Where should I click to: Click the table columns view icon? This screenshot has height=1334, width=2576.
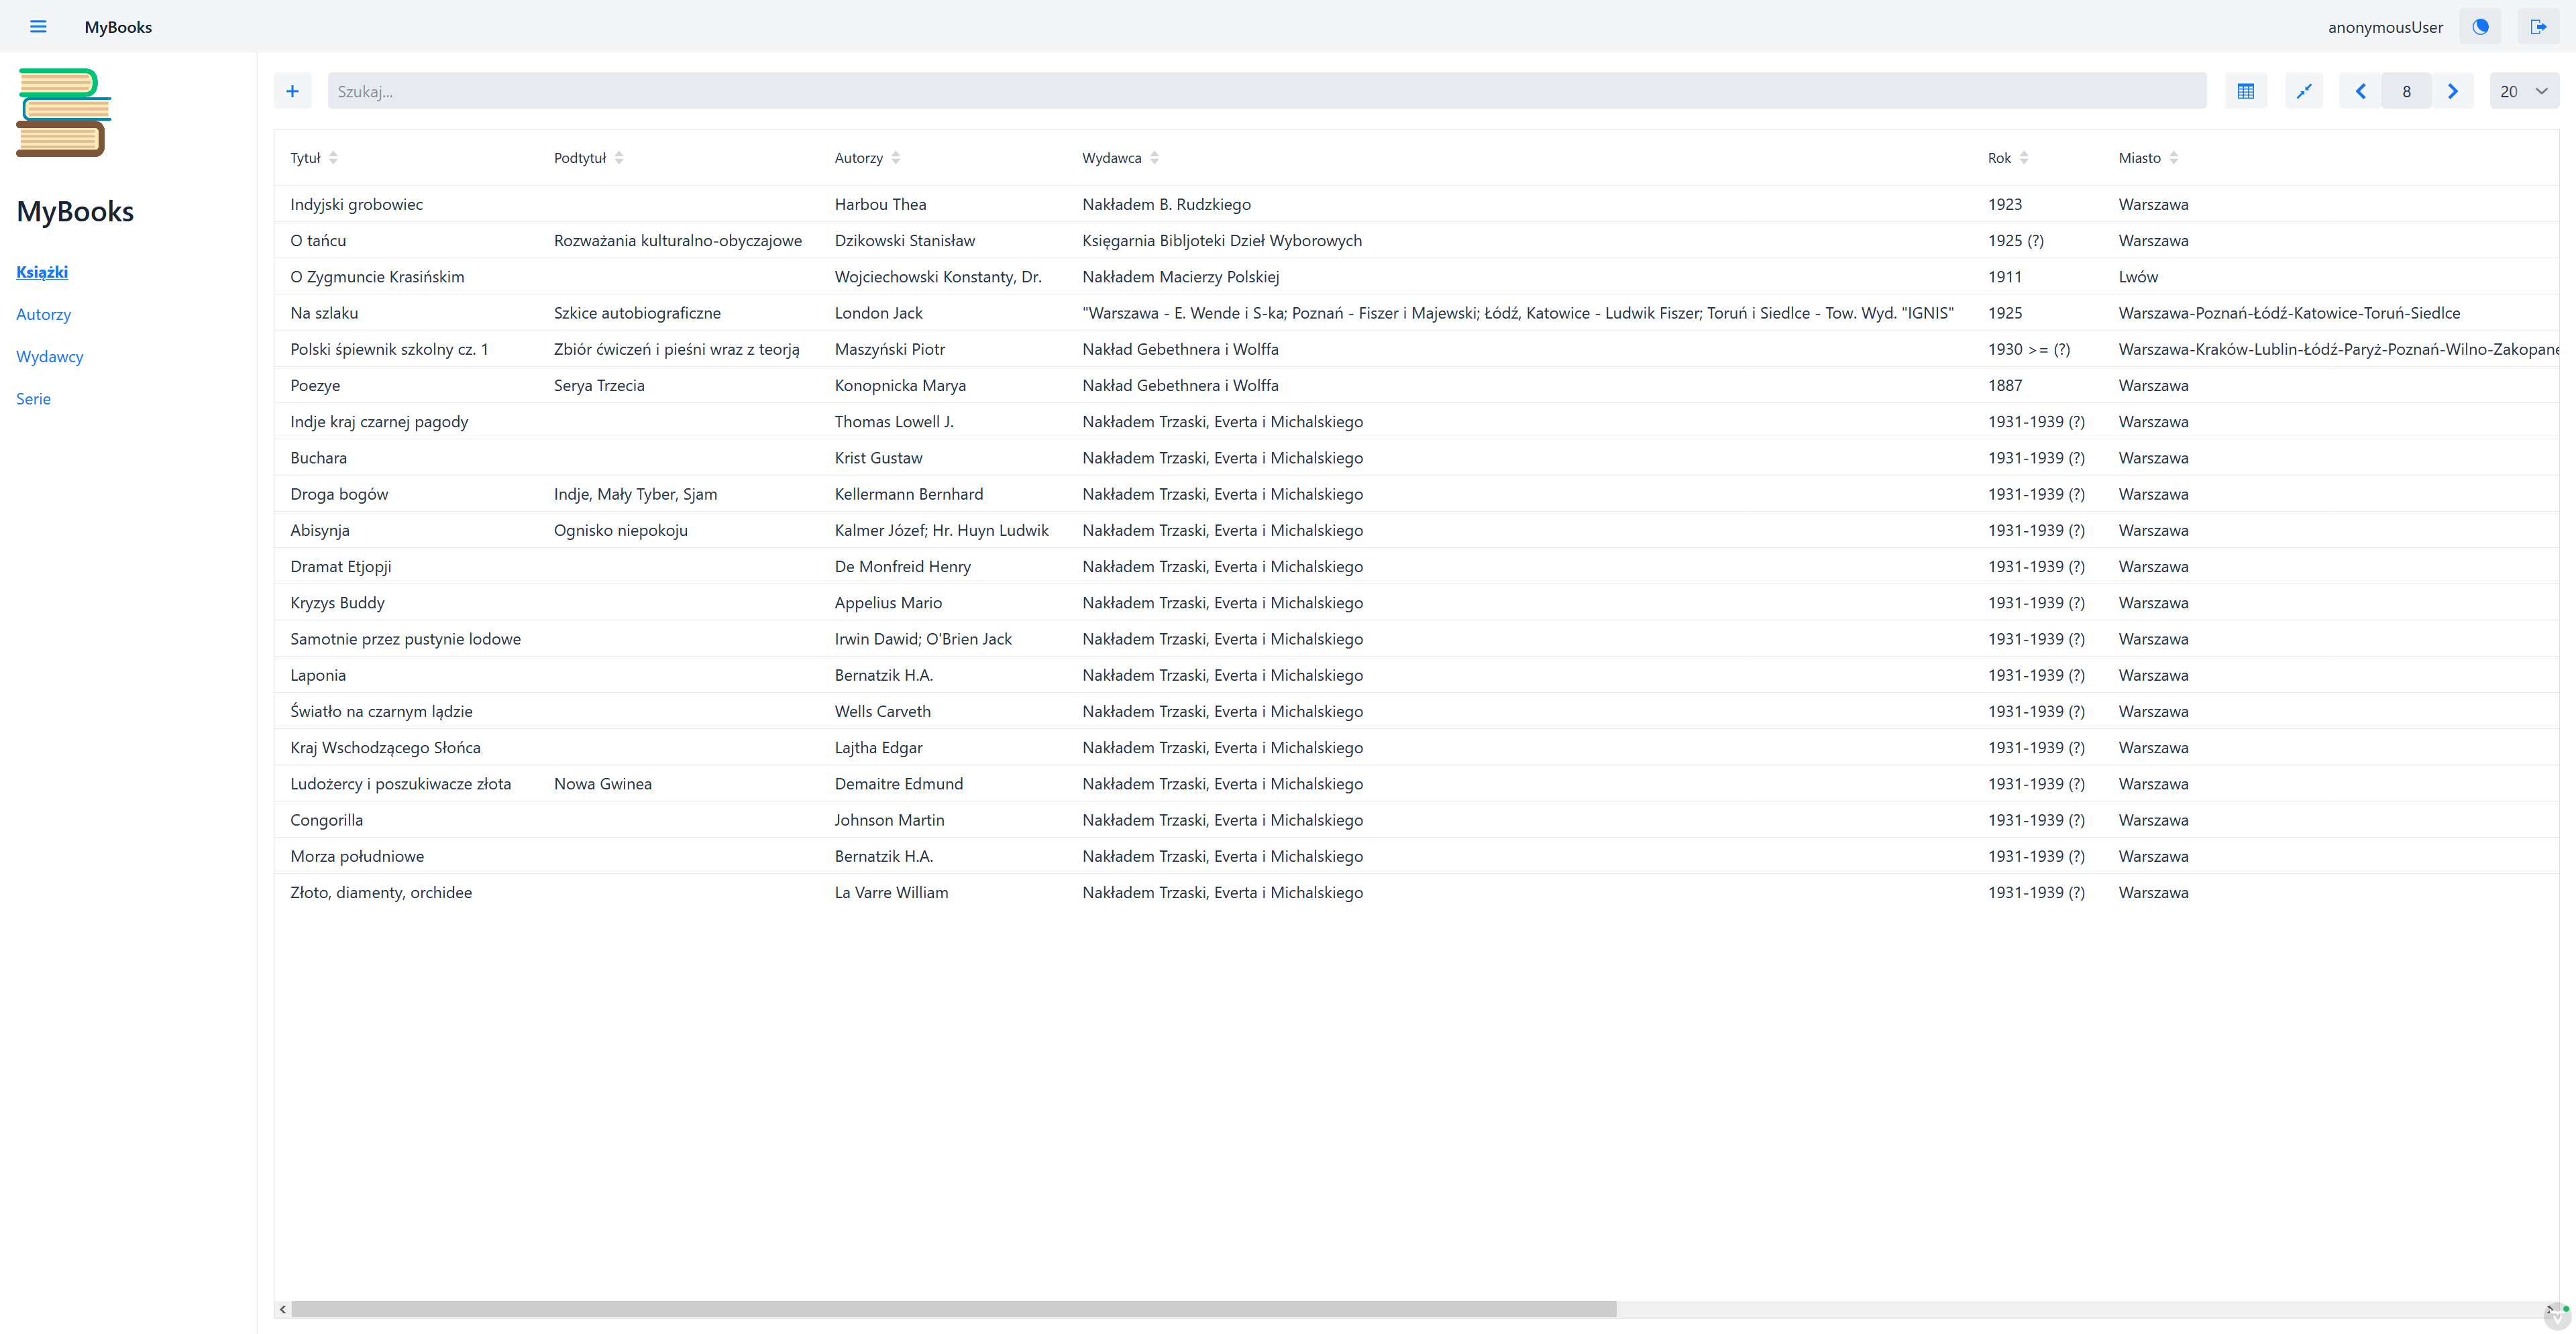coord(2245,91)
